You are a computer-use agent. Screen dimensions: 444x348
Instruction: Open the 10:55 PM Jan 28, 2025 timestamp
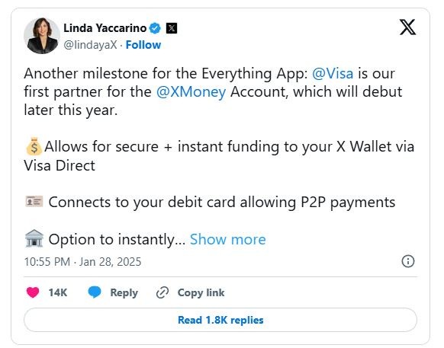coord(82,262)
